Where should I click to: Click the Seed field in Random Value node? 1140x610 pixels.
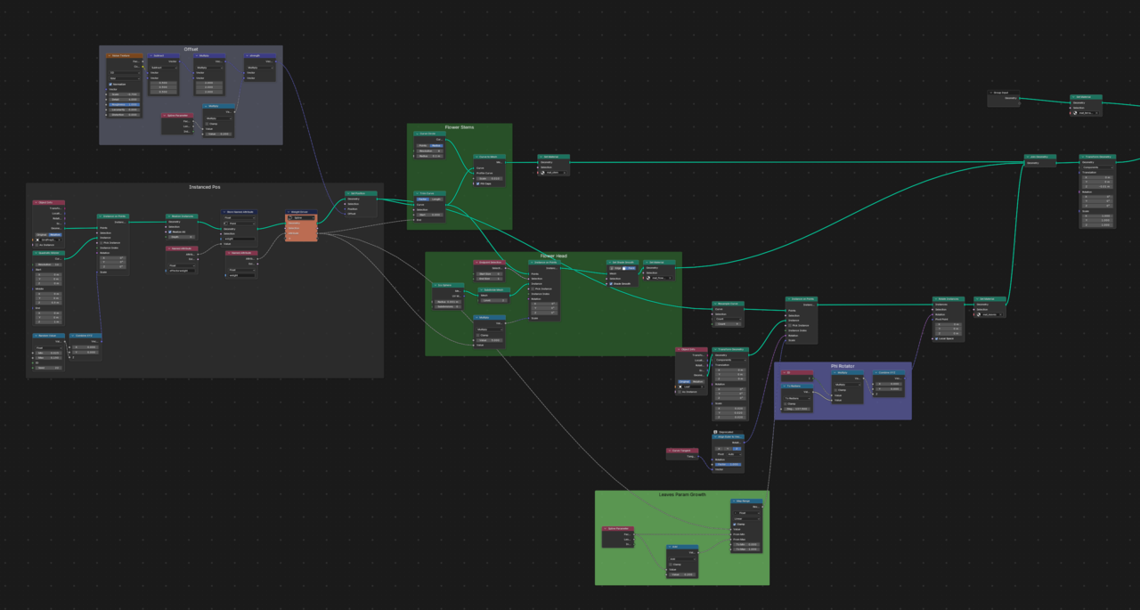[49, 368]
